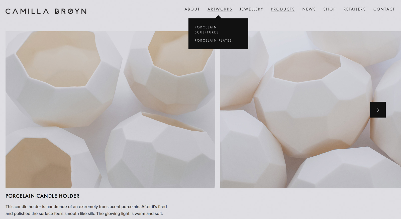Go to the Contact page
Viewport: 401px width, 219px height.
click(x=384, y=9)
